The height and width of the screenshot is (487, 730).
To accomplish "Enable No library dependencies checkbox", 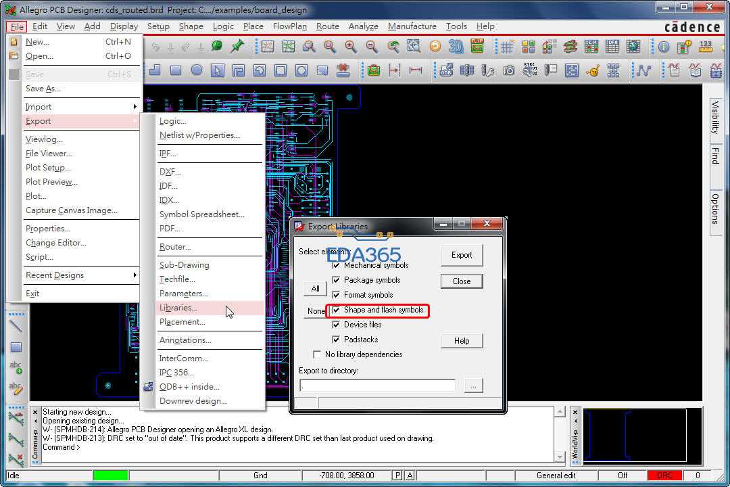I will pos(317,354).
